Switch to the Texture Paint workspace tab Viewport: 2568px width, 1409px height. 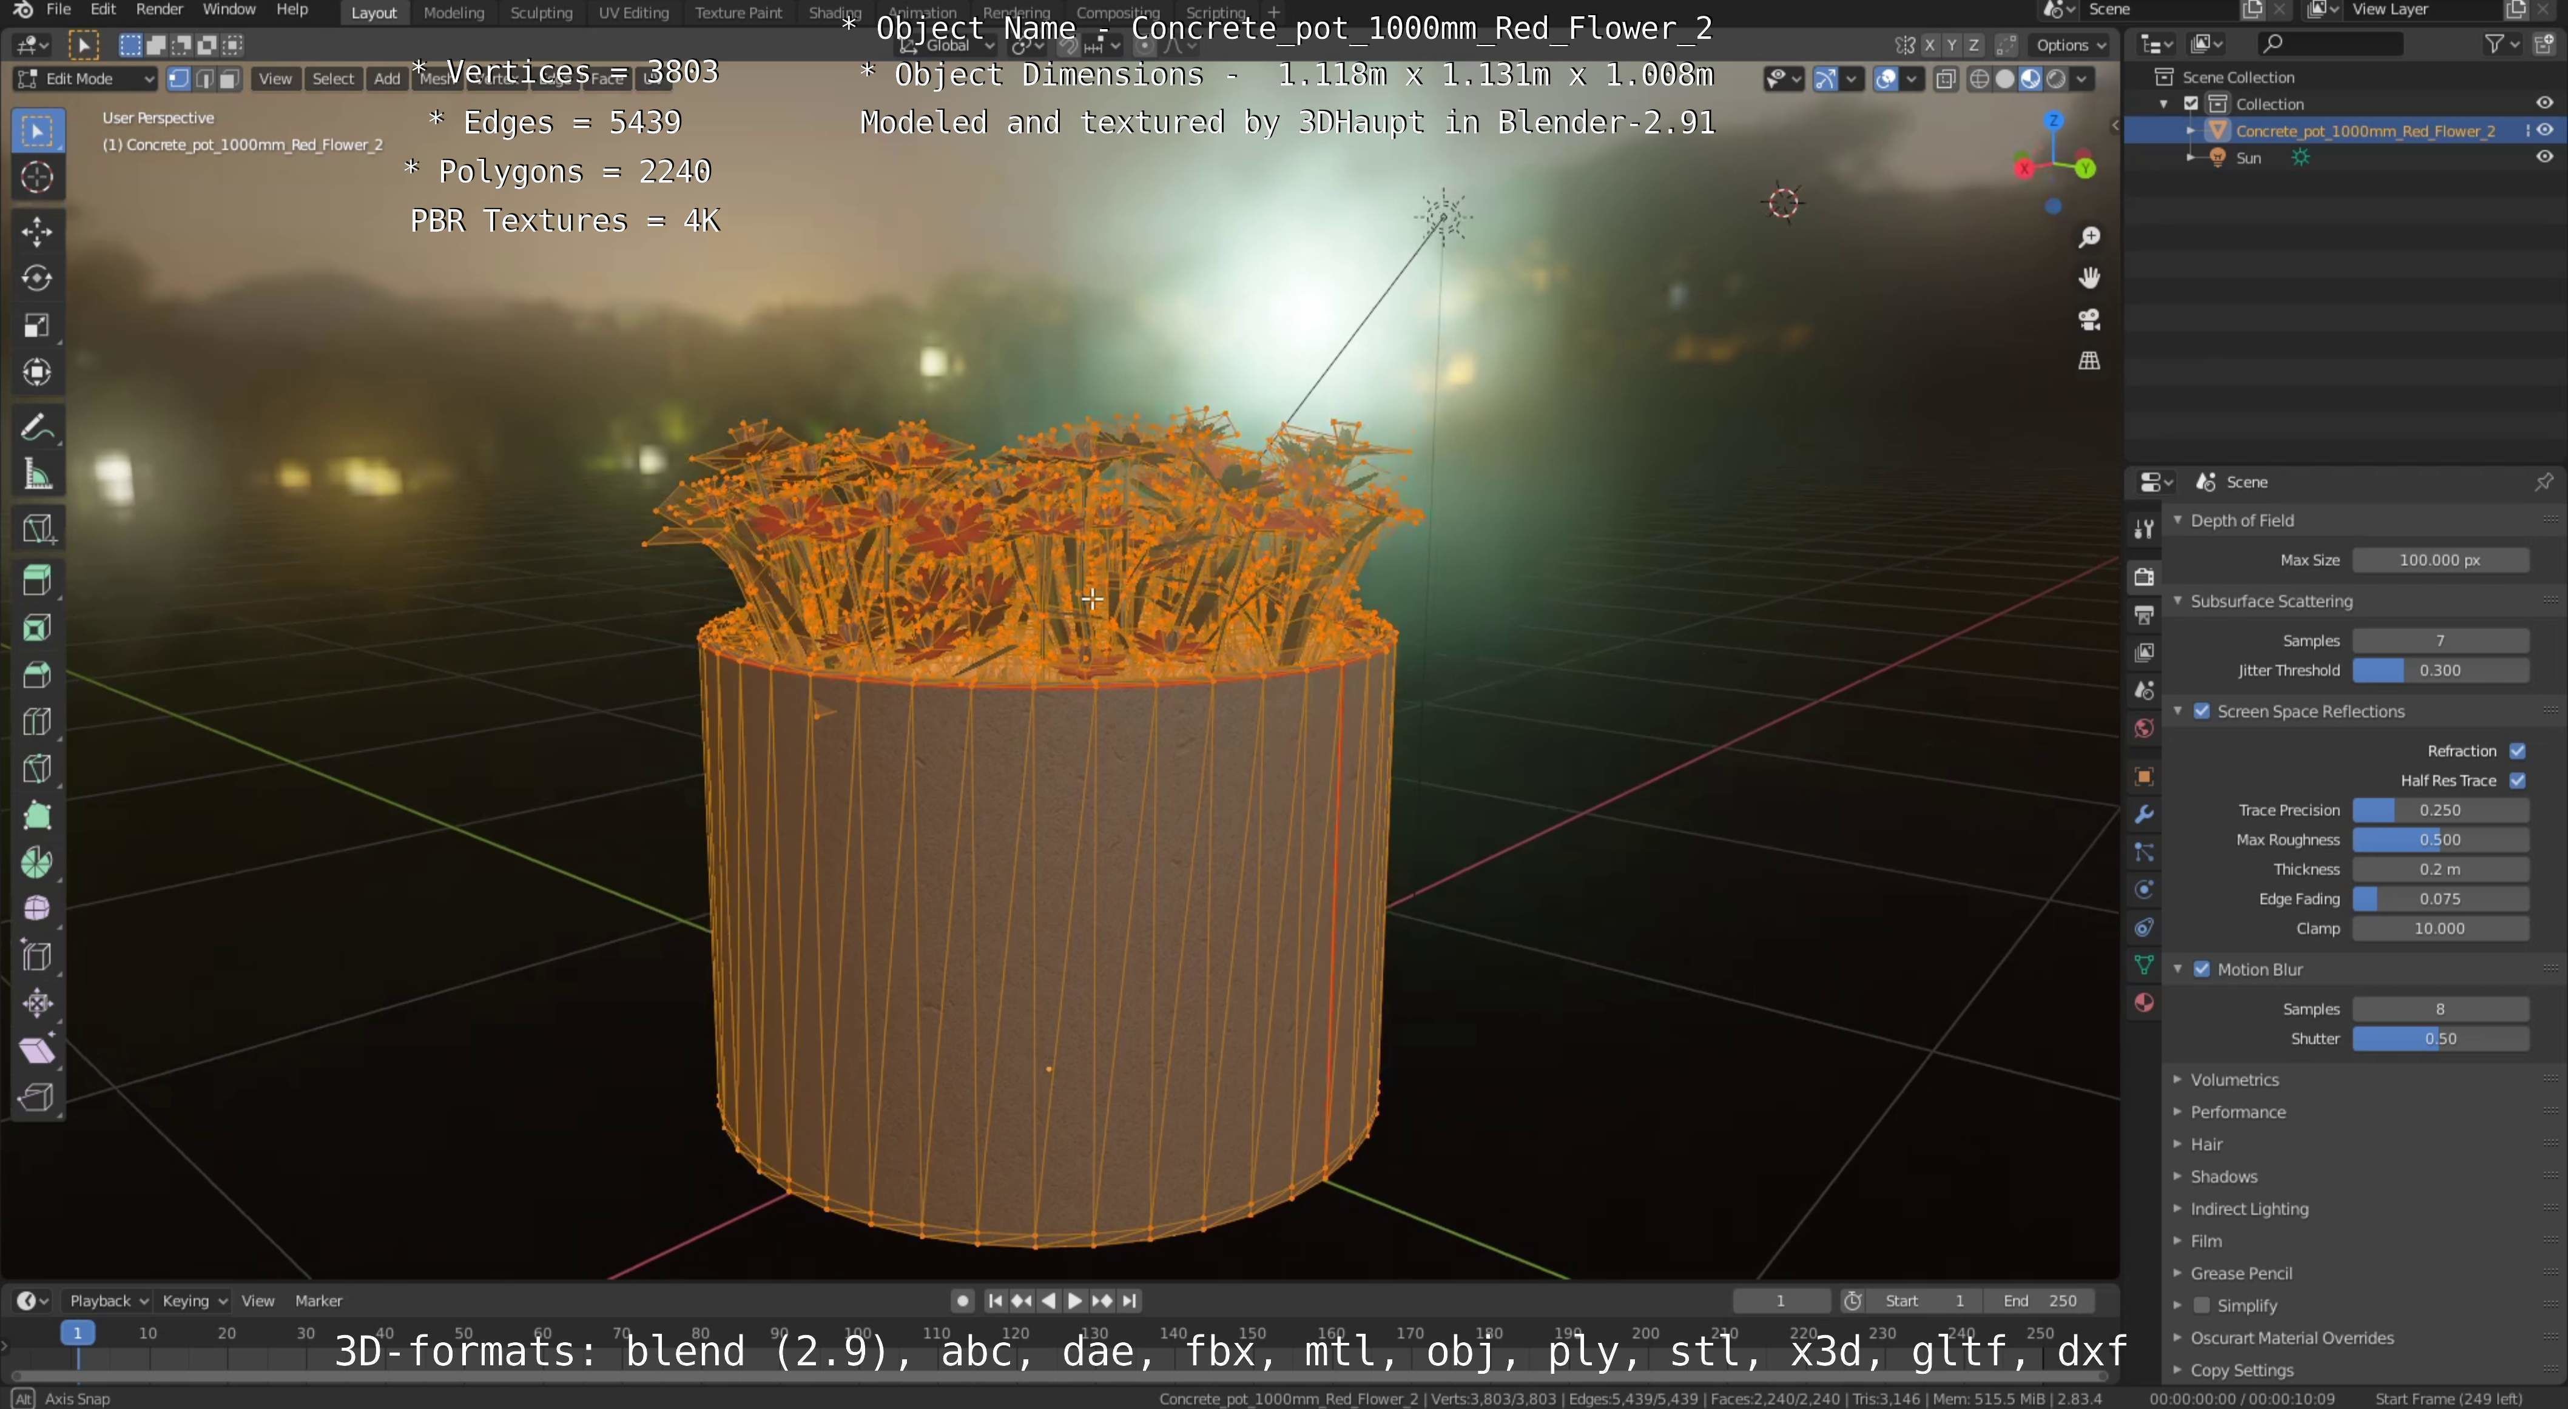pos(739,13)
